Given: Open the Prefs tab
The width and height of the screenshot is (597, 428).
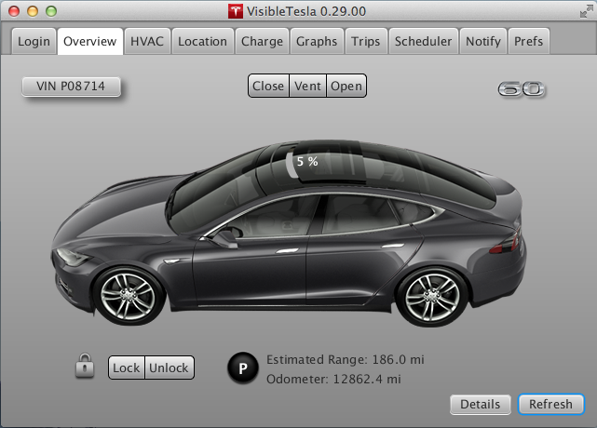Looking at the screenshot, I should [x=528, y=41].
